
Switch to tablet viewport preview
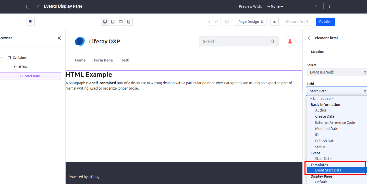coord(113,22)
